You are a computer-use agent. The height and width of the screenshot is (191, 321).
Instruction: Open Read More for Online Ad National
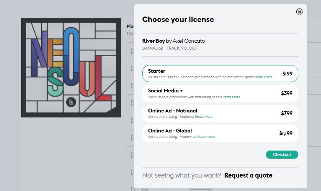point(203,117)
